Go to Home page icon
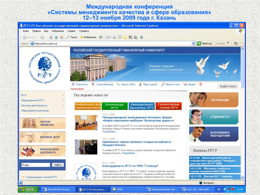Screen dimensions: 260x195 tap(62, 37)
